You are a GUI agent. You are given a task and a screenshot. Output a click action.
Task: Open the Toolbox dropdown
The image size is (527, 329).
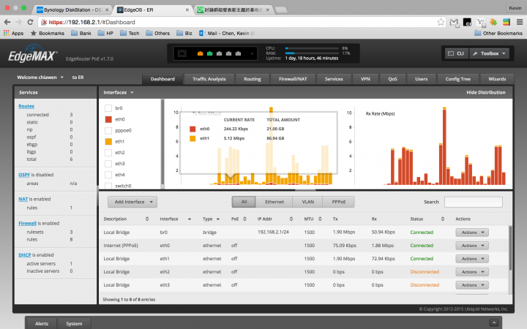(x=490, y=53)
